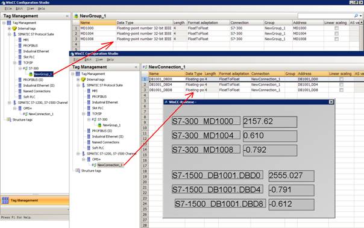
Task: Click the Structure tags icon in left tree
Action: [x=9, y=119]
